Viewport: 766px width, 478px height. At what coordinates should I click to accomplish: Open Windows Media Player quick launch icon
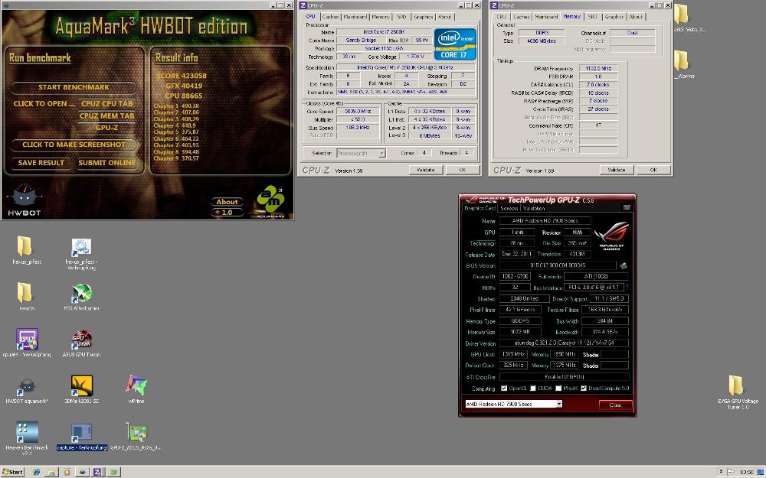click(x=67, y=472)
